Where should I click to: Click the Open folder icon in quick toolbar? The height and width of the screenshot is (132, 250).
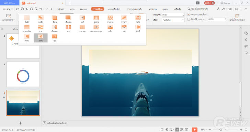click(18, 9)
